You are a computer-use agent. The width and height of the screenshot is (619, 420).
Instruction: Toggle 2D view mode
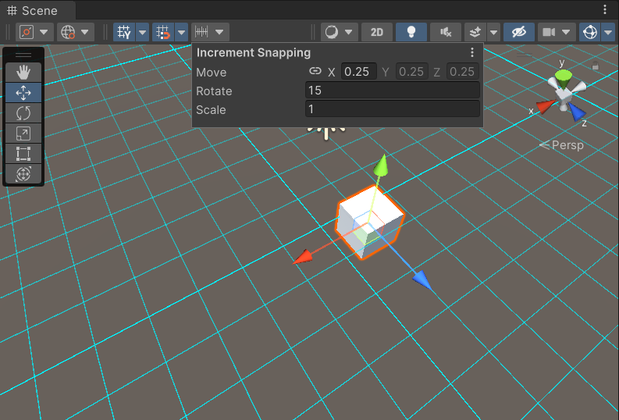click(377, 32)
